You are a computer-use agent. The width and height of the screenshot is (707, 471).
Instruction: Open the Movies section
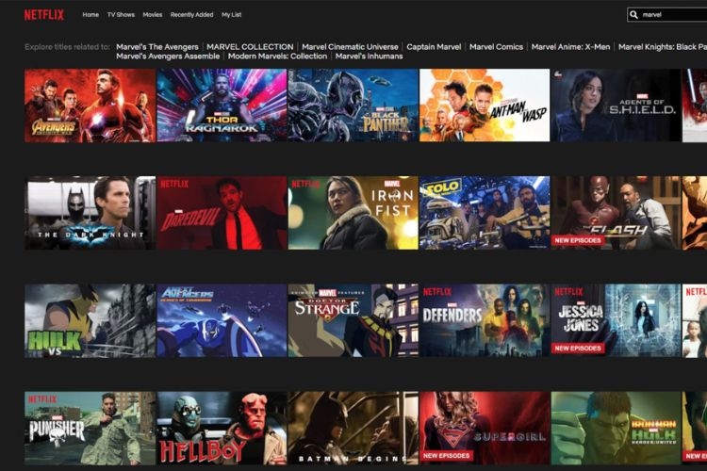coord(153,15)
